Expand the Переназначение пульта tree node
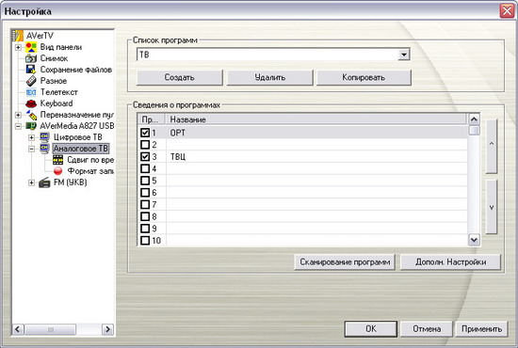This screenshot has height=348, width=518. [x=18, y=115]
